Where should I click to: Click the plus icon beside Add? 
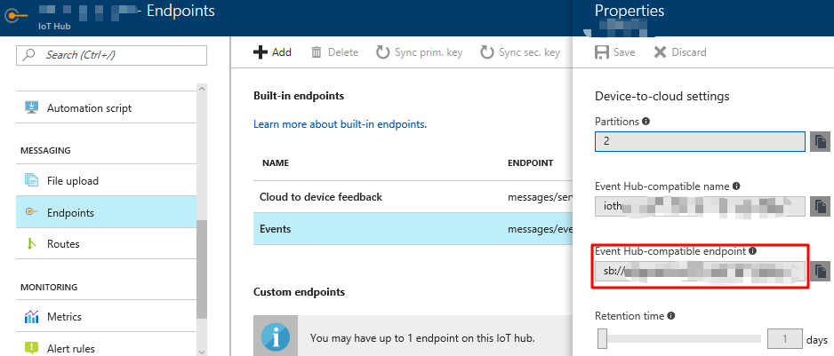261,52
